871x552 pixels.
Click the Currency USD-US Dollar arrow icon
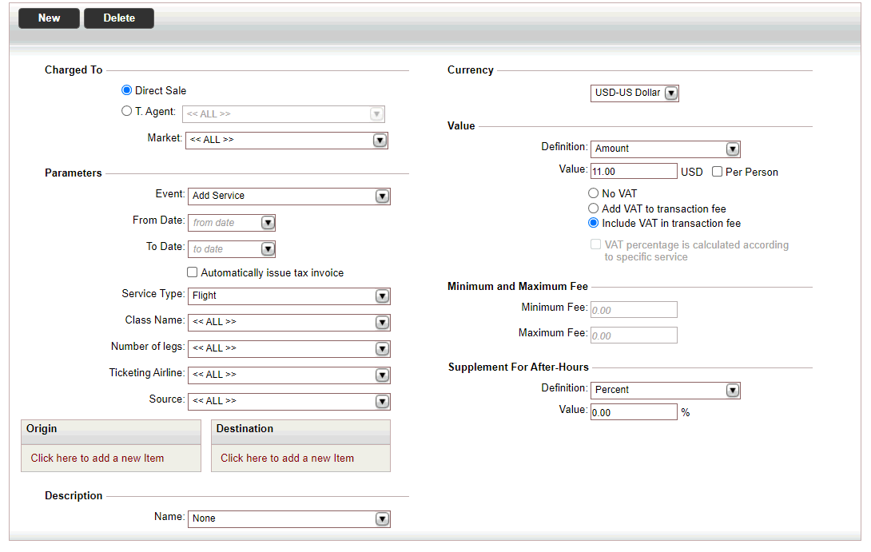[671, 93]
